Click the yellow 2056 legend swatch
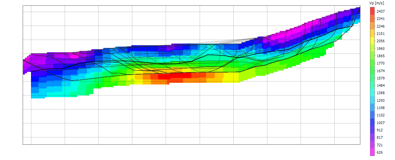Image resolution: width=395 pixels, height=160 pixels. click(372, 41)
